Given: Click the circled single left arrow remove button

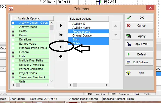Looking at the screenshot, I should (61, 47).
